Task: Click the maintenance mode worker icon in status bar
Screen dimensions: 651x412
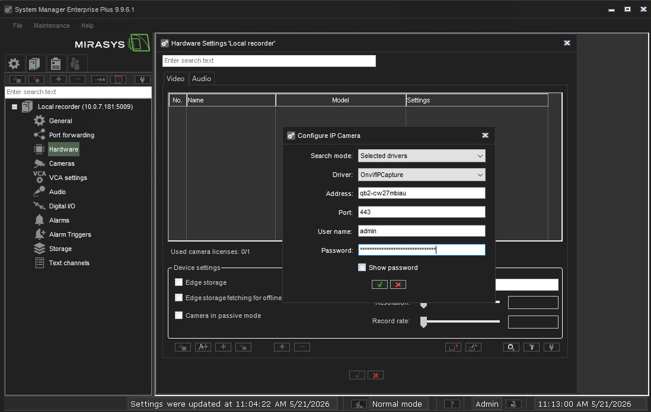Action: tap(359, 404)
